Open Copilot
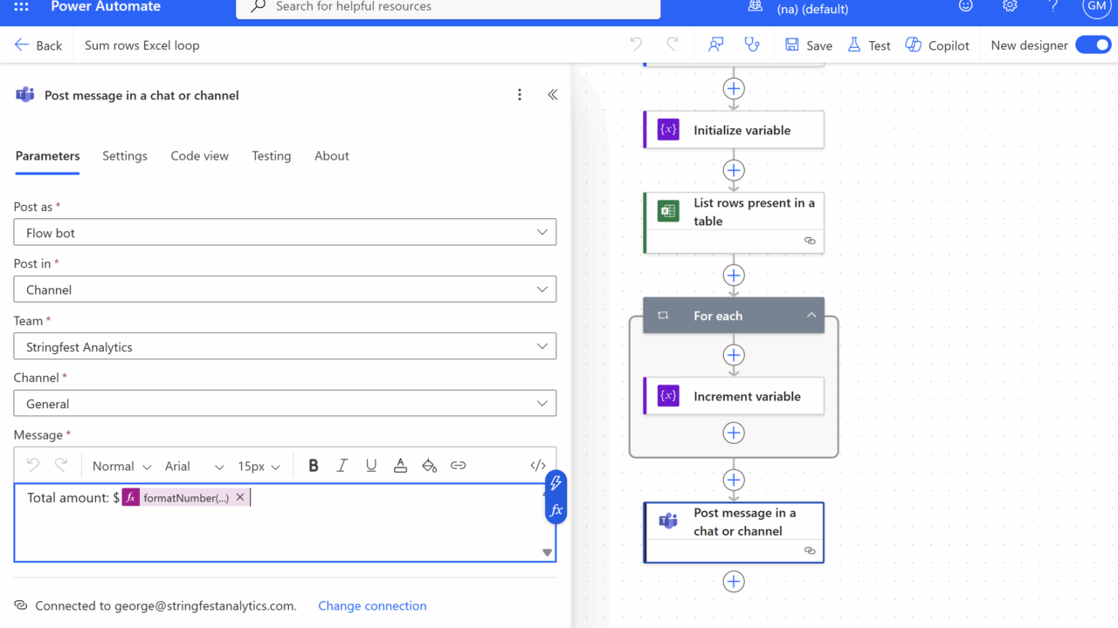Image resolution: width=1118 pixels, height=628 pixels. (x=937, y=44)
